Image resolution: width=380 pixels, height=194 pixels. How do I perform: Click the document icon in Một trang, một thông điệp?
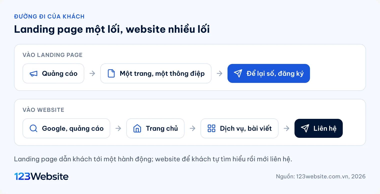coord(111,73)
